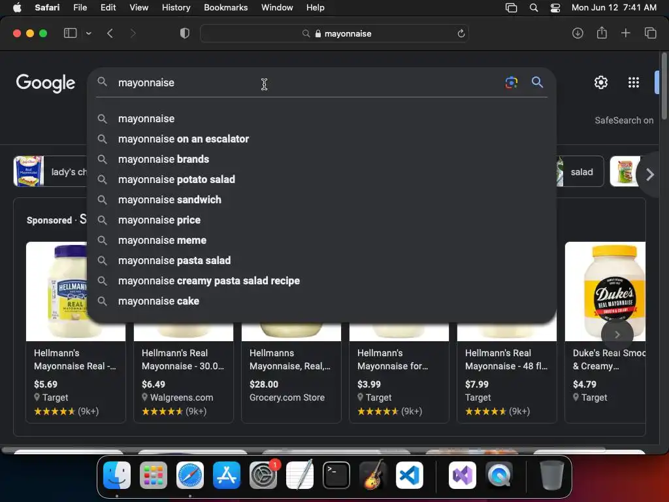Open the File menu
The height and width of the screenshot is (502, 669).
tap(80, 7)
